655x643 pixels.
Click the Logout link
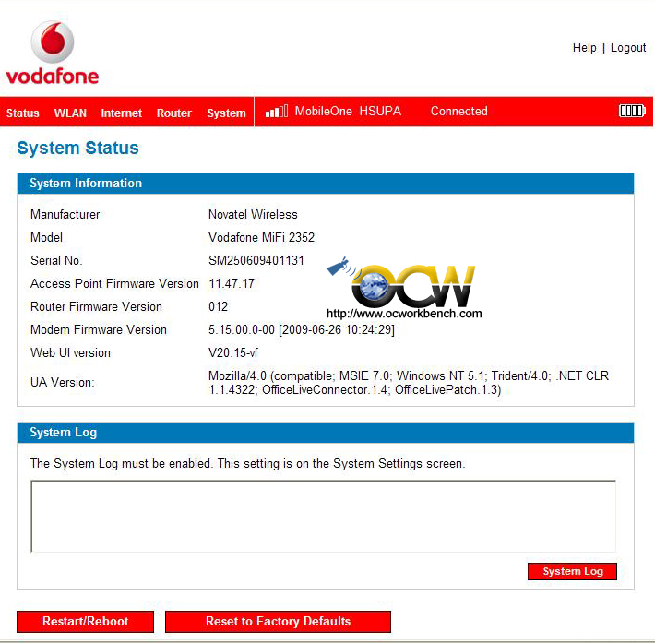point(628,48)
